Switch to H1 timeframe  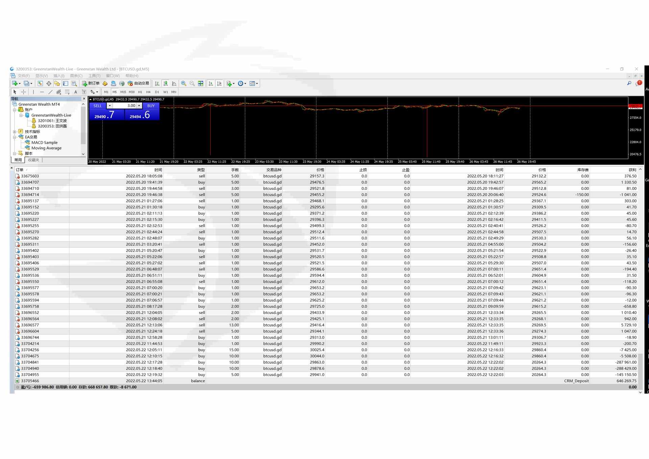[x=140, y=92]
